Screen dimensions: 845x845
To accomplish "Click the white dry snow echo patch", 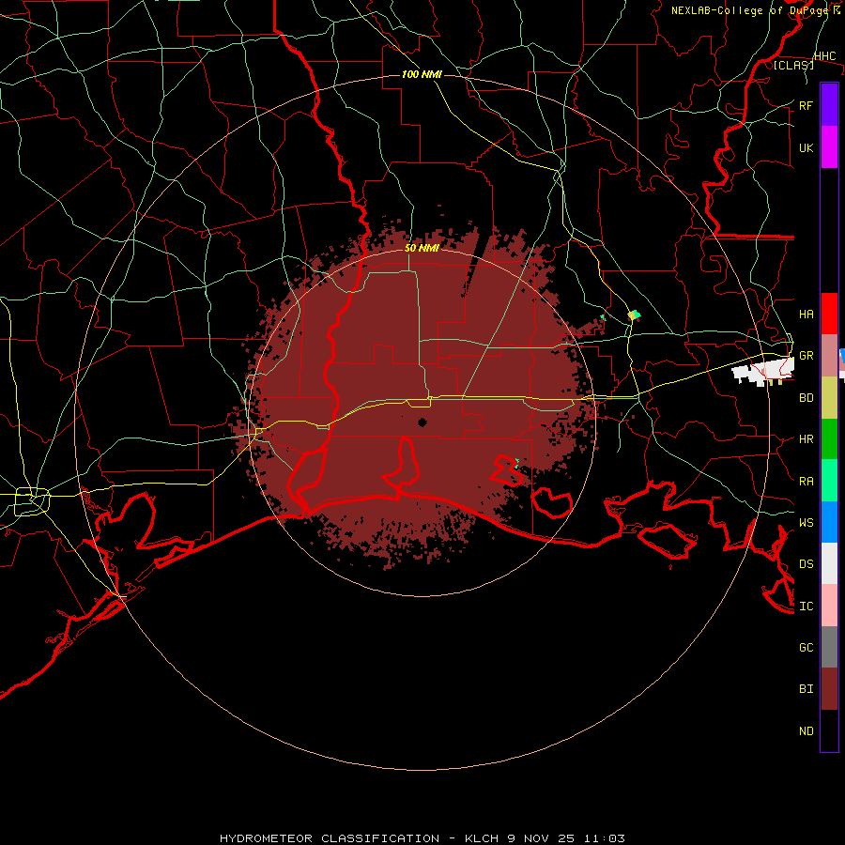I will pyautogui.click(x=762, y=372).
